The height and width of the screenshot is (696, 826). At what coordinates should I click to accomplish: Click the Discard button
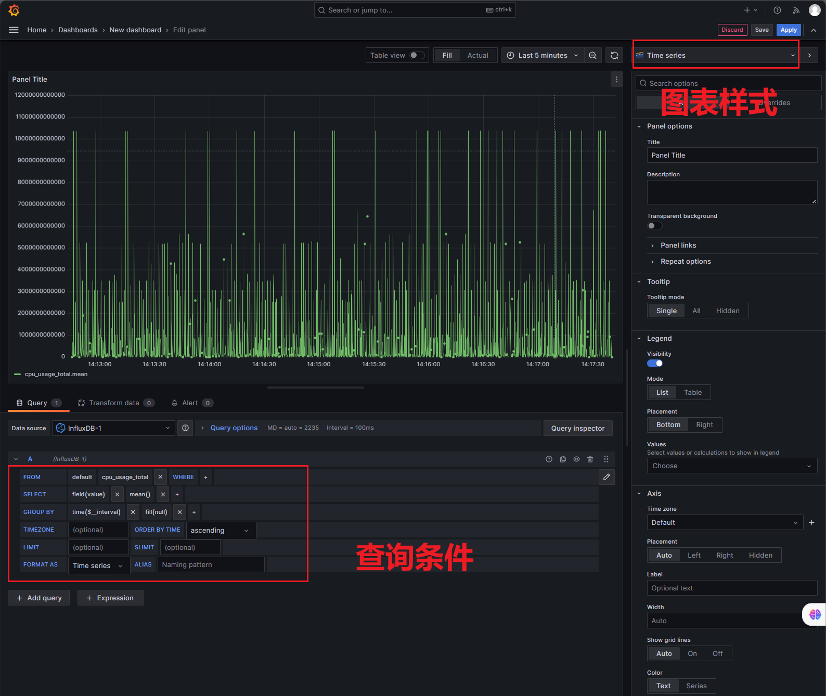732,30
